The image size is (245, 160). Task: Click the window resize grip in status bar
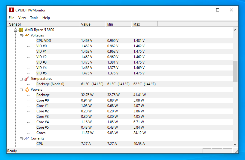click(x=236, y=151)
